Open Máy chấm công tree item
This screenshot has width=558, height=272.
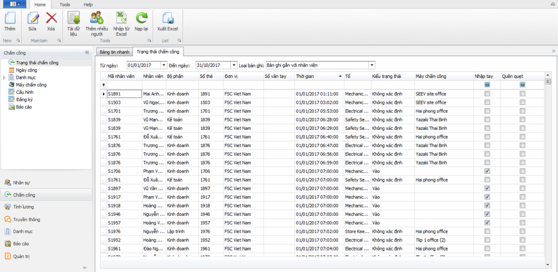(x=31, y=85)
